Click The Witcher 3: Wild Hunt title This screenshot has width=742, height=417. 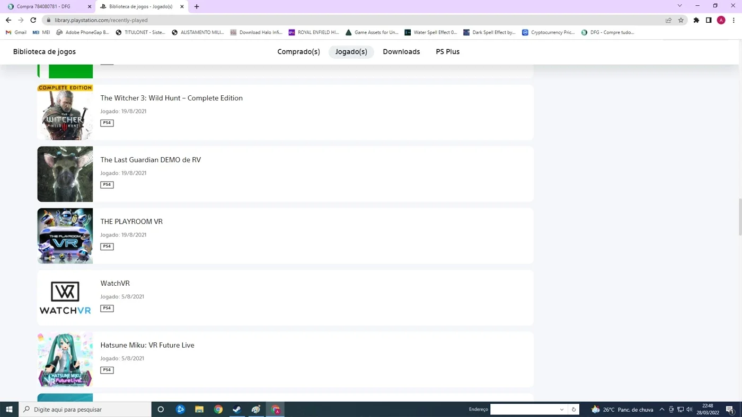172,98
